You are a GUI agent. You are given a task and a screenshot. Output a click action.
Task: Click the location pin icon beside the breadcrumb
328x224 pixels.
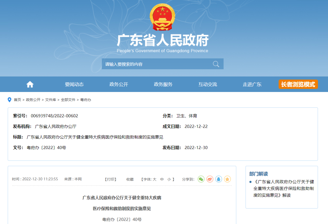pos(10,99)
